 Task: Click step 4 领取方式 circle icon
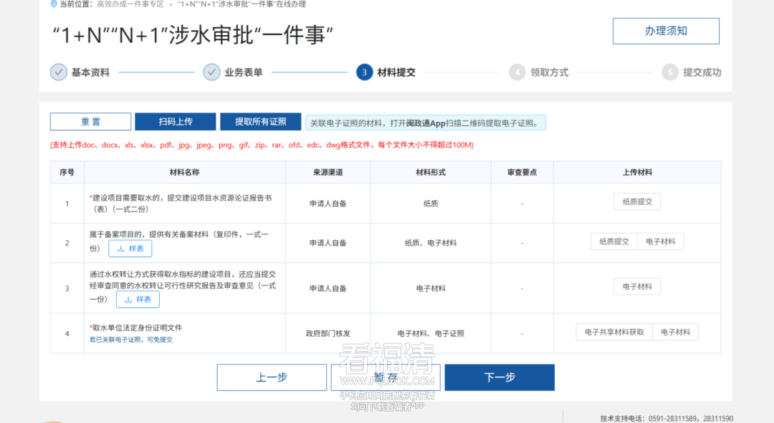517,72
